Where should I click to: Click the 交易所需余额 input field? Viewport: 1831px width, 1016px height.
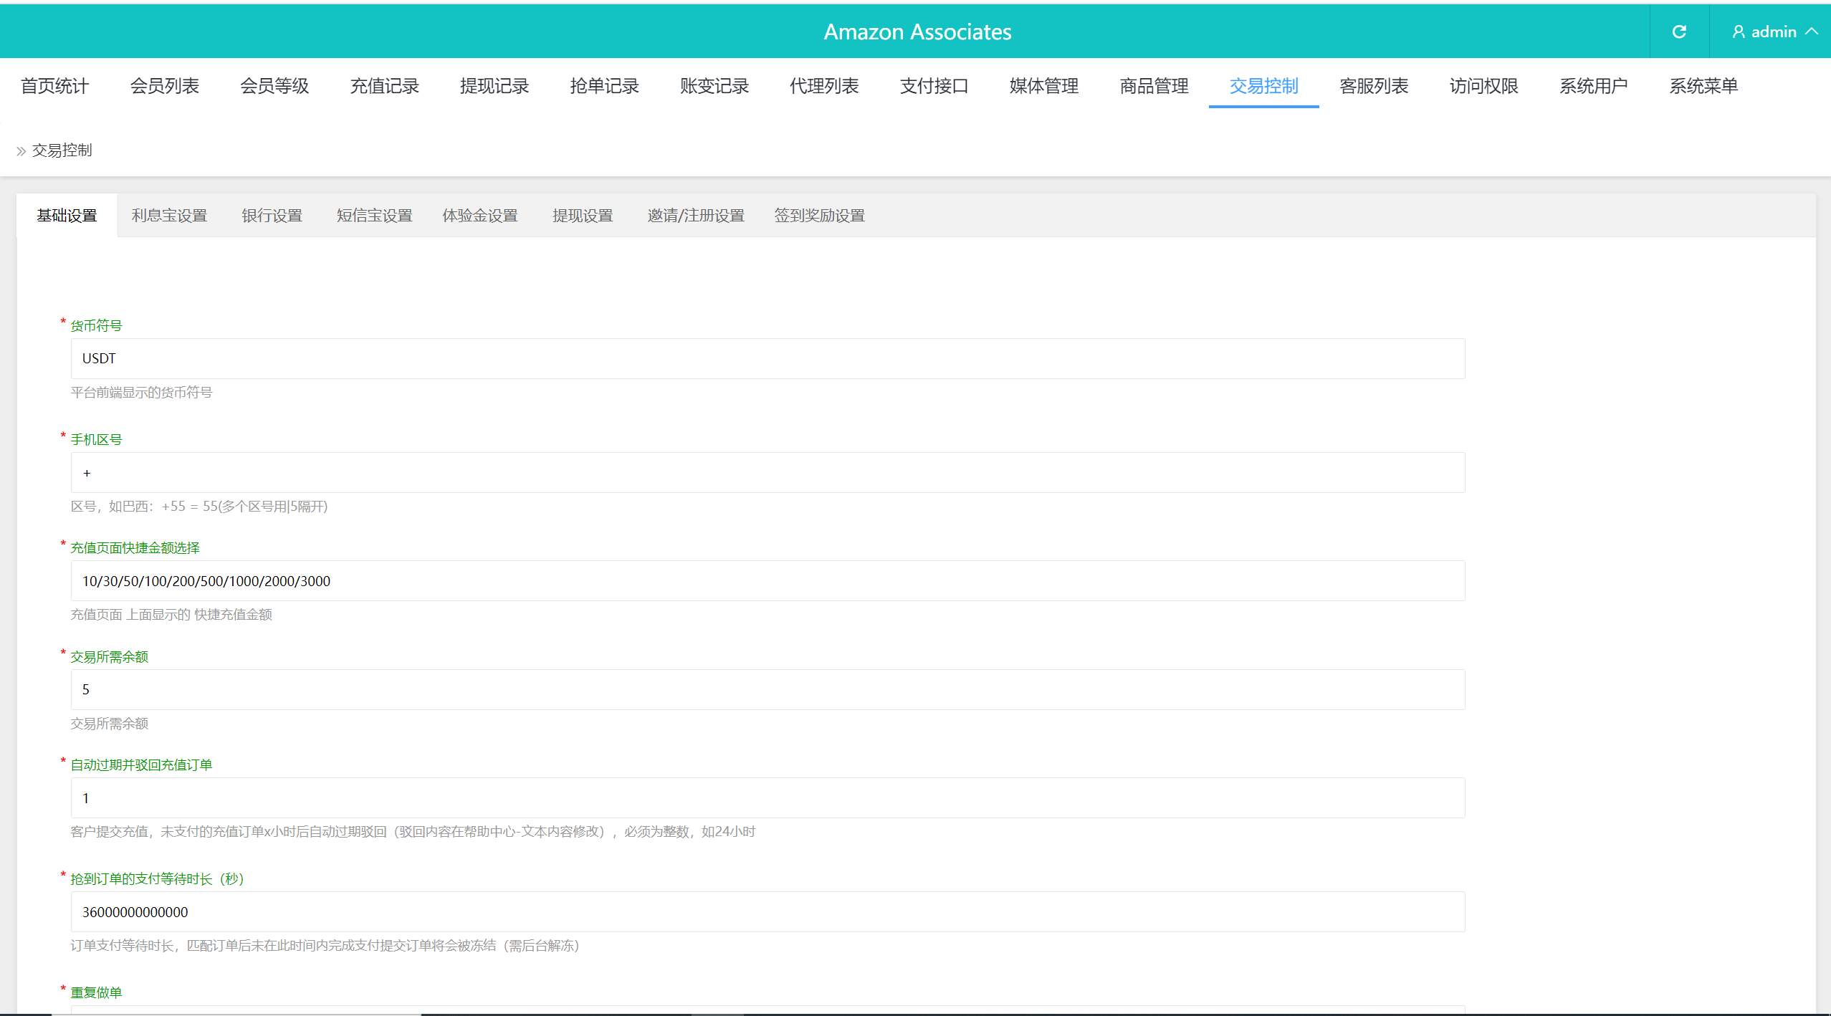pyautogui.click(x=767, y=689)
